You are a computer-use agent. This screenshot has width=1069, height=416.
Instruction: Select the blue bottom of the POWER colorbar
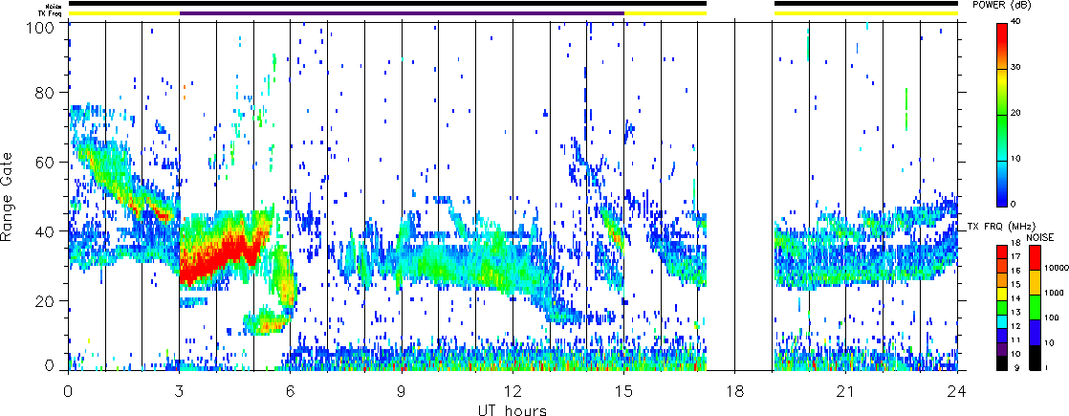point(1004,194)
